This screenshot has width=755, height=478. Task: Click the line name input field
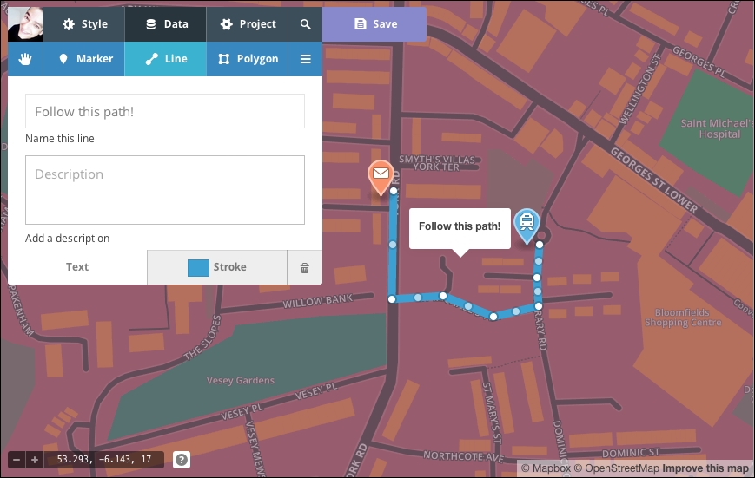165,112
